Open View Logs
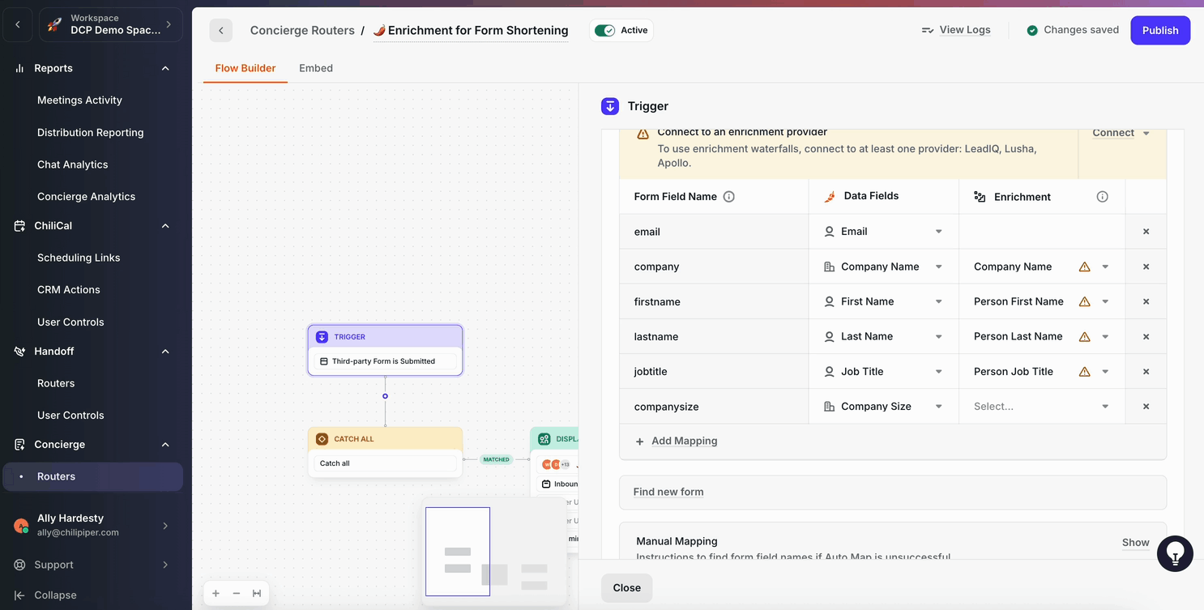 956,30
